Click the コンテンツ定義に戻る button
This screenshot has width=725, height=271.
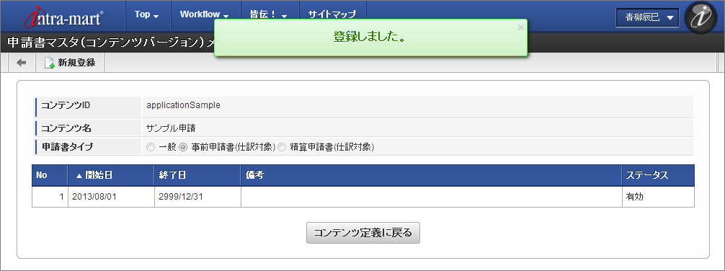pyautogui.click(x=363, y=233)
